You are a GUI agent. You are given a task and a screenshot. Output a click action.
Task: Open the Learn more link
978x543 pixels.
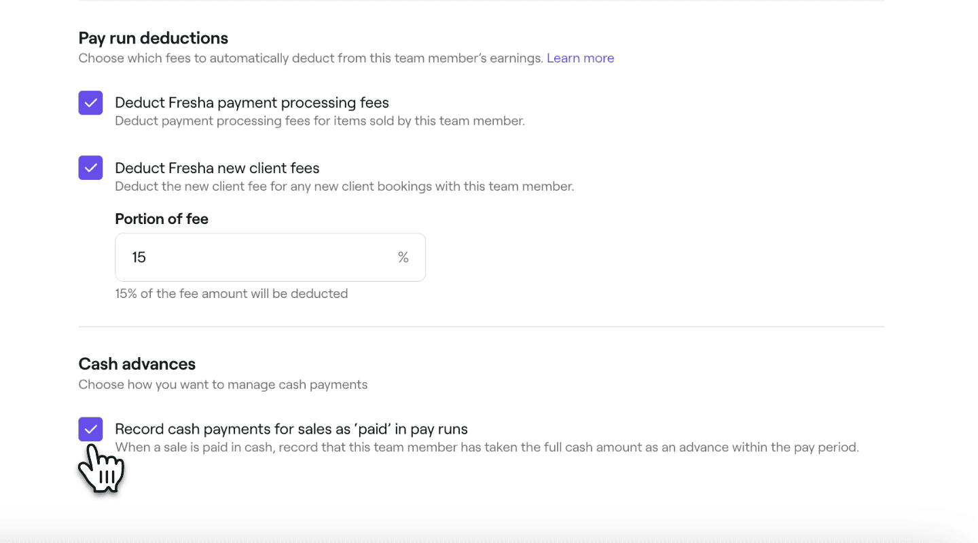(581, 58)
